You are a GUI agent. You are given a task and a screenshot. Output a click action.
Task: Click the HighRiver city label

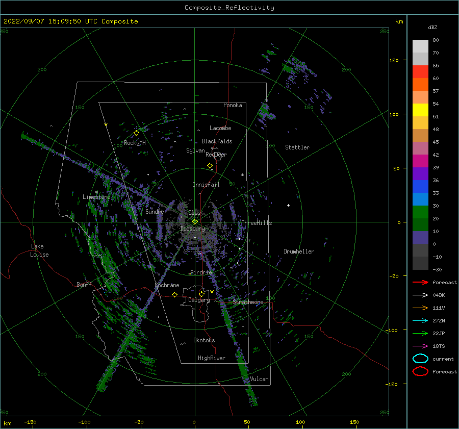(x=212, y=358)
